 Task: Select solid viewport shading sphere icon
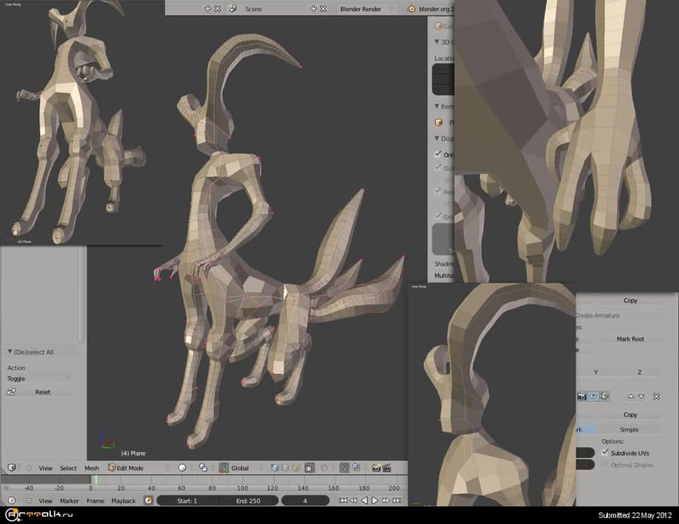(182, 467)
